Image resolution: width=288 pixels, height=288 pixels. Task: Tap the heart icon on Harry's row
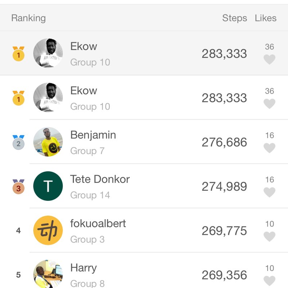point(269,281)
